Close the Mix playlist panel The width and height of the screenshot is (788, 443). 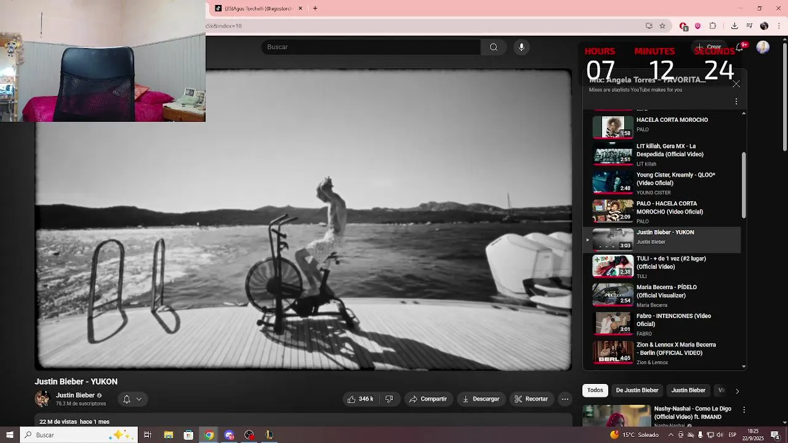click(x=736, y=84)
